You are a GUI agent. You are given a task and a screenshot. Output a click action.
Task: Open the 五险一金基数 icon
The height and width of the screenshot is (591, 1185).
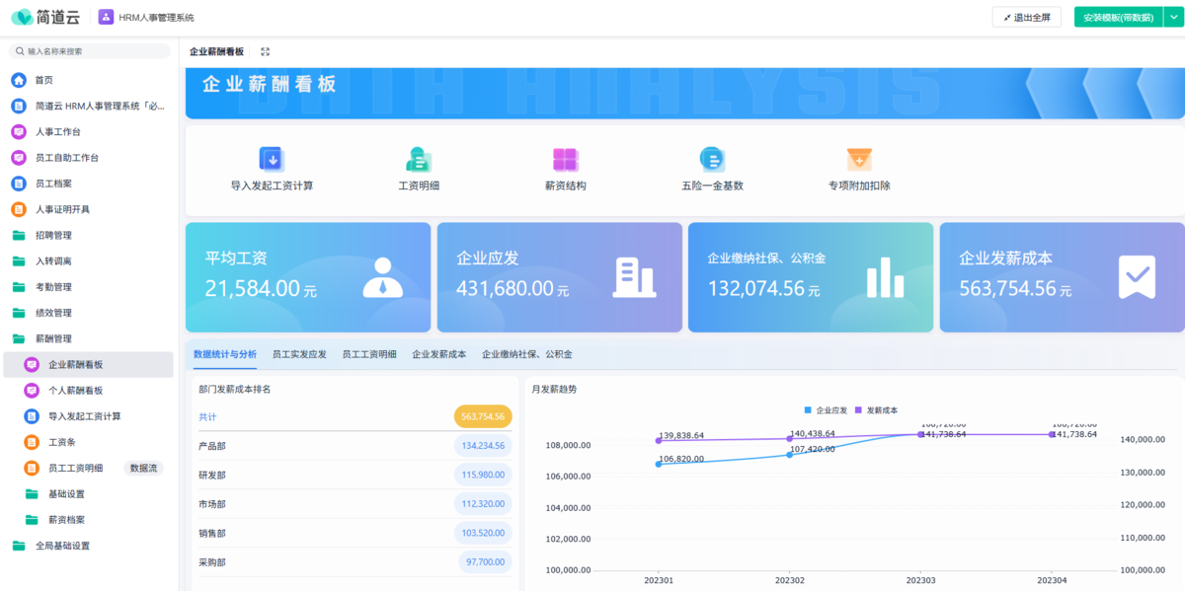[712, 159]
